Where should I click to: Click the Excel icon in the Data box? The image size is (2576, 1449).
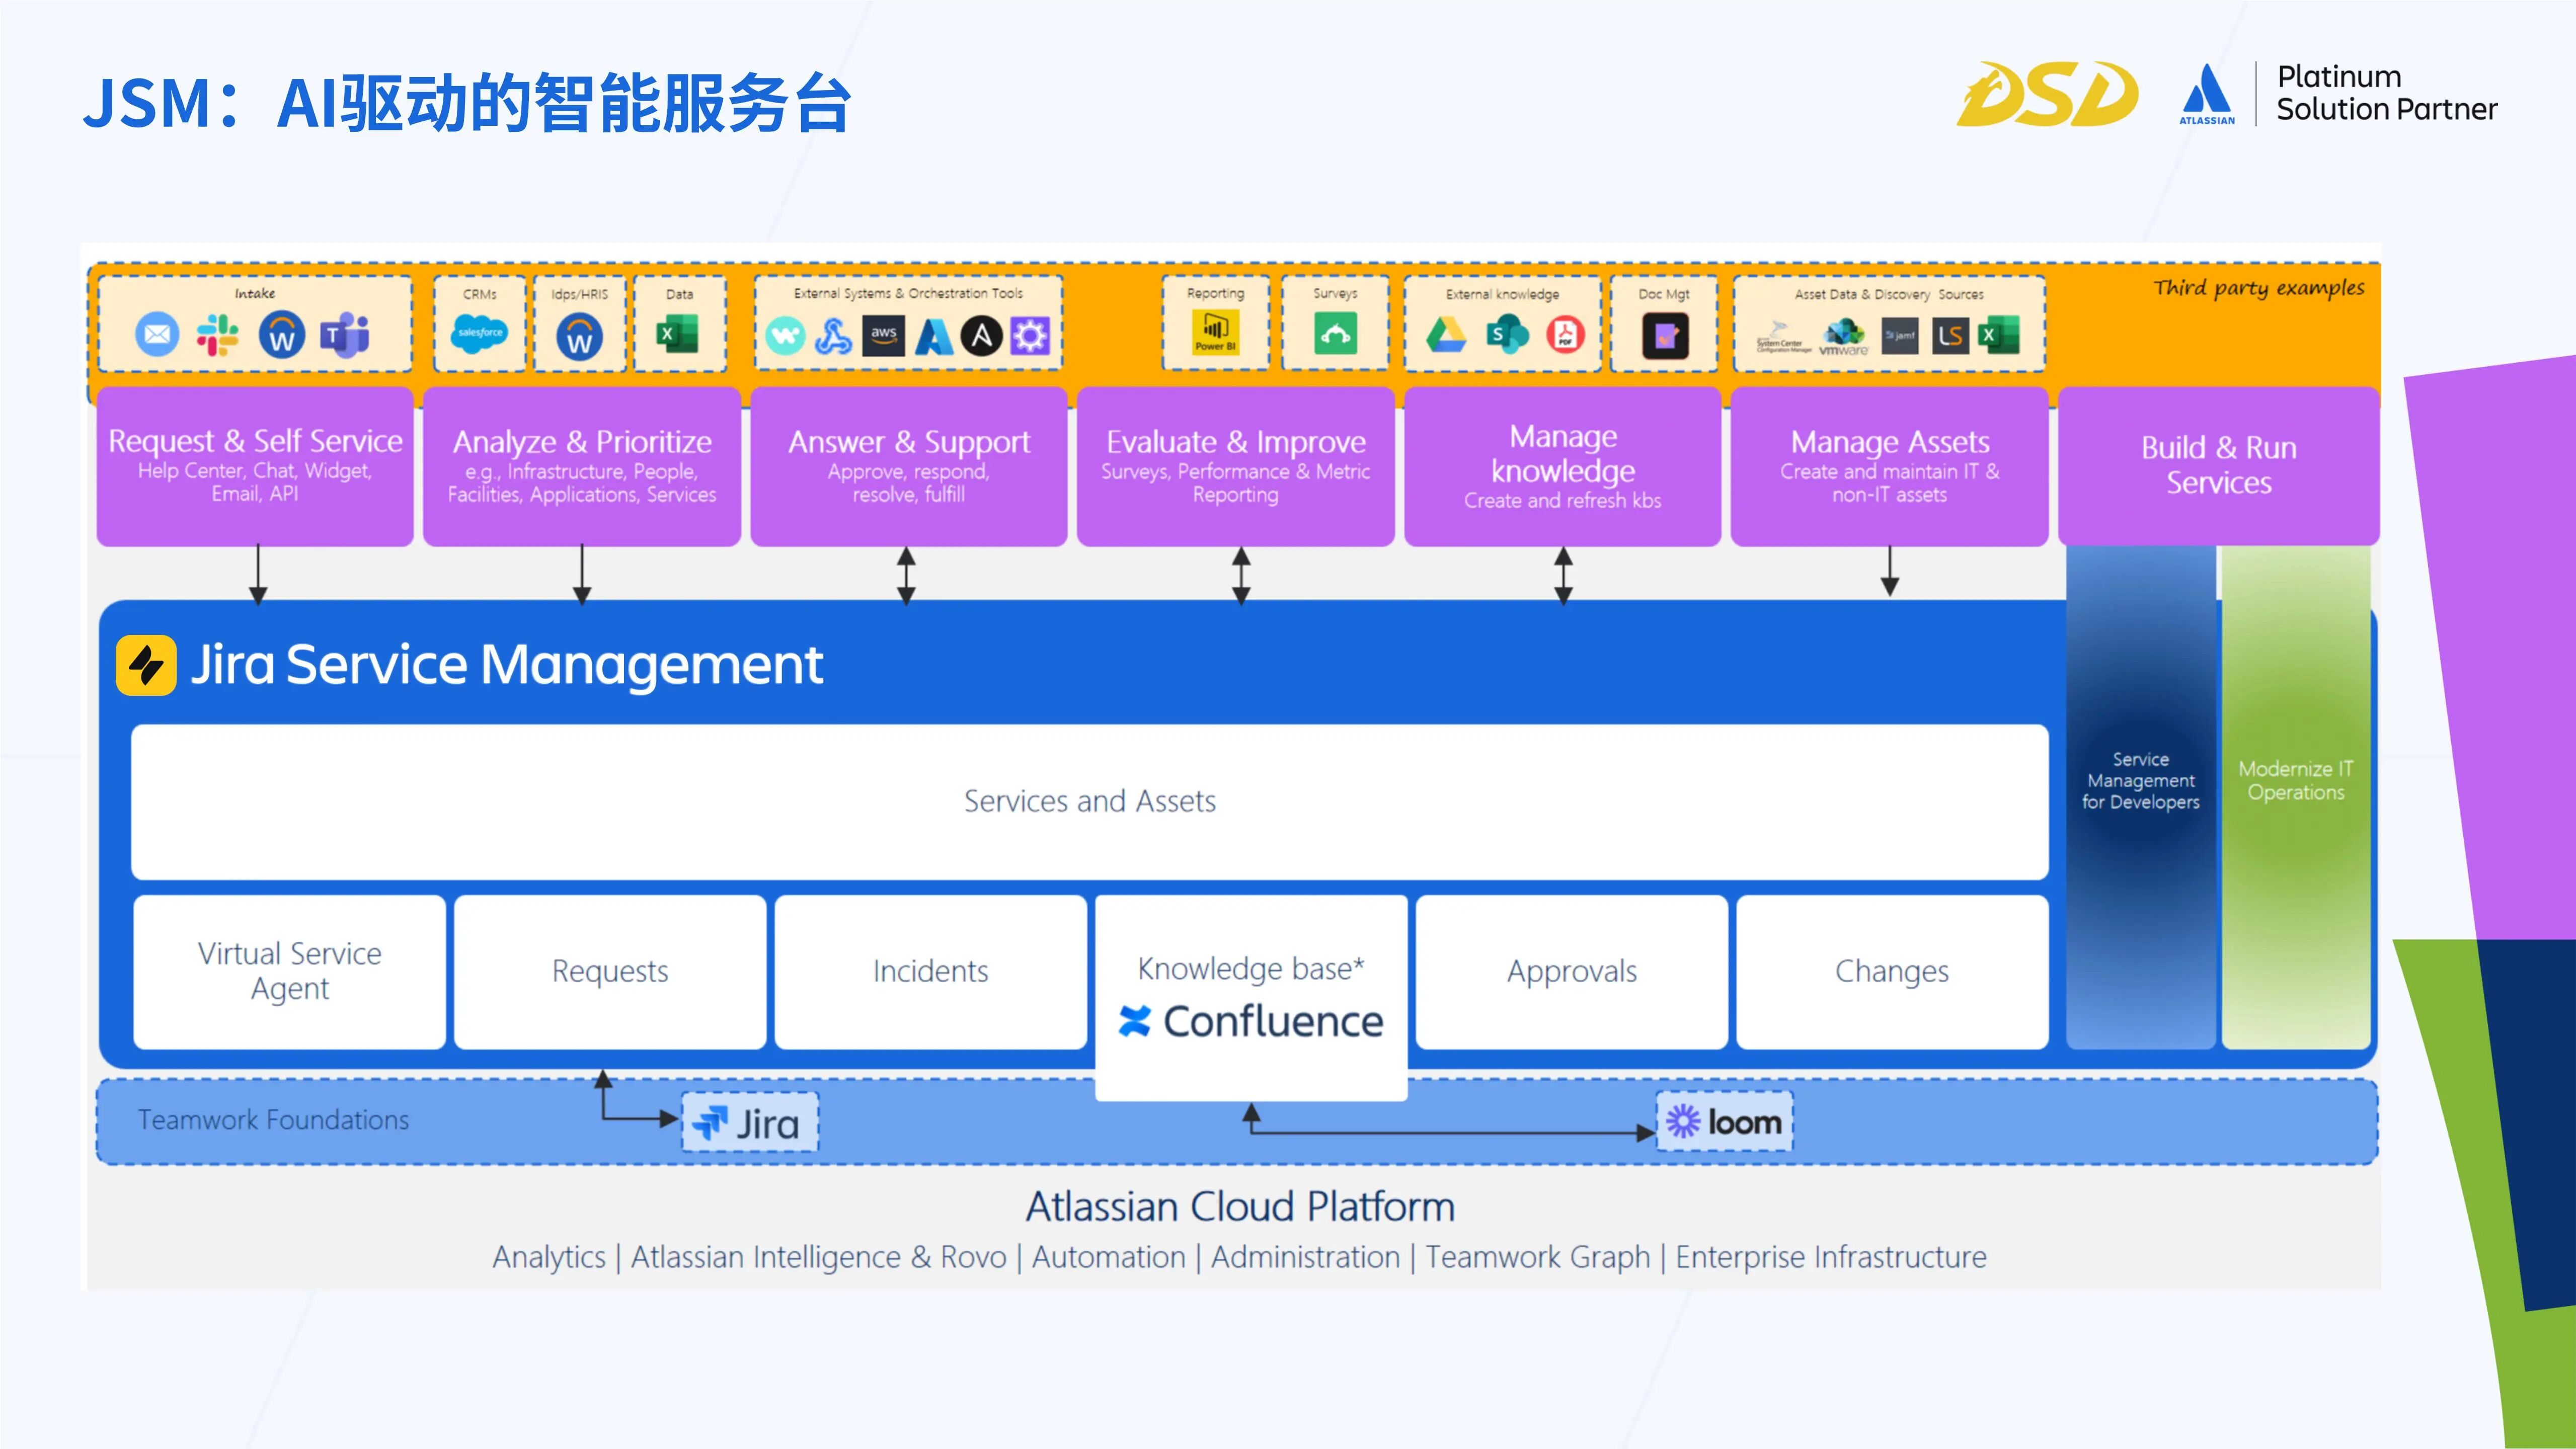pyautogui.click(x=678, y=335)
